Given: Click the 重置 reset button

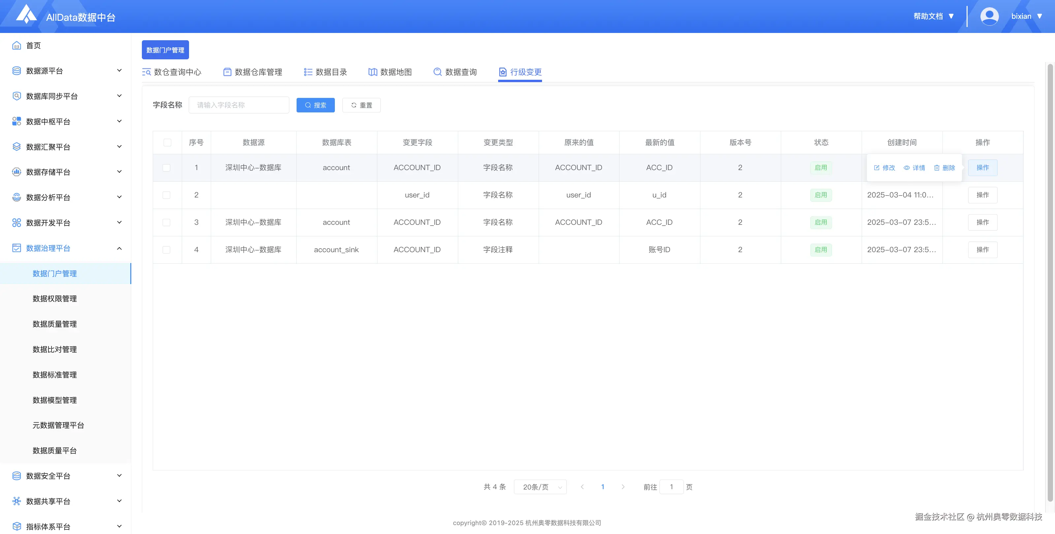Looking at the screenshot, I should click(361, 105).
